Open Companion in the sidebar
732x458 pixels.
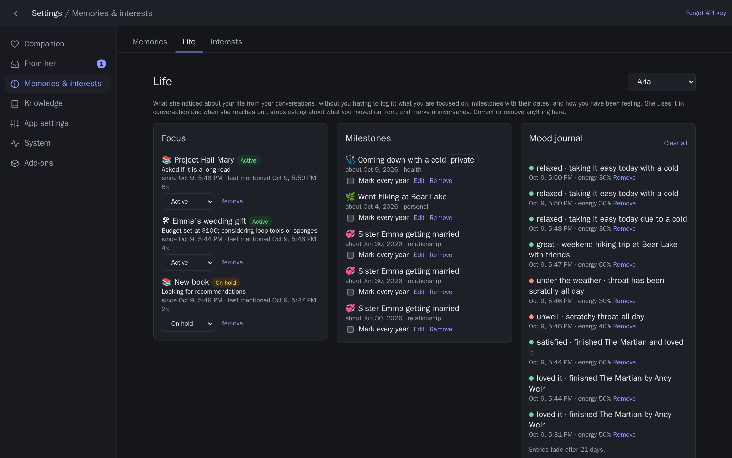(x=58, y=44)
